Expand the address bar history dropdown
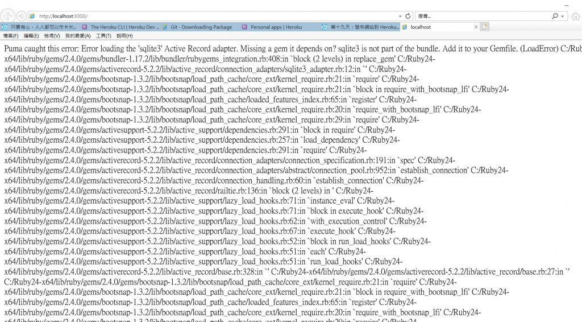Viewport: 582px width, 322px height. pyautogui.click(x=400, y=16)
